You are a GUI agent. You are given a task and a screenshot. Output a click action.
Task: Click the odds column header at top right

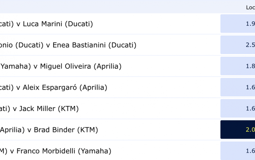(250, 7)
